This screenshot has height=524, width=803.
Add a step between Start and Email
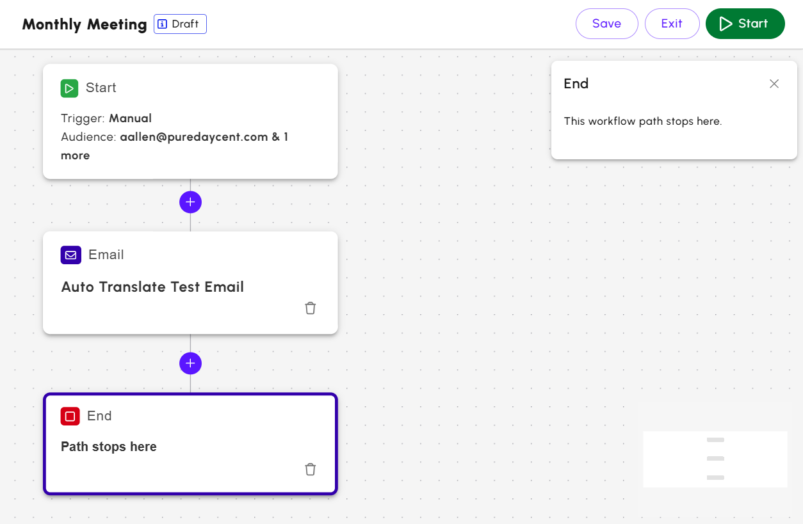[x=190, y=202]
